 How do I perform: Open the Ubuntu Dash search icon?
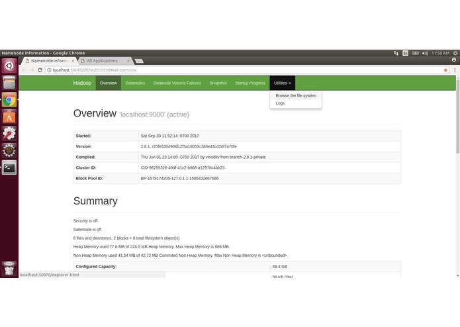(x=9, y=66)
